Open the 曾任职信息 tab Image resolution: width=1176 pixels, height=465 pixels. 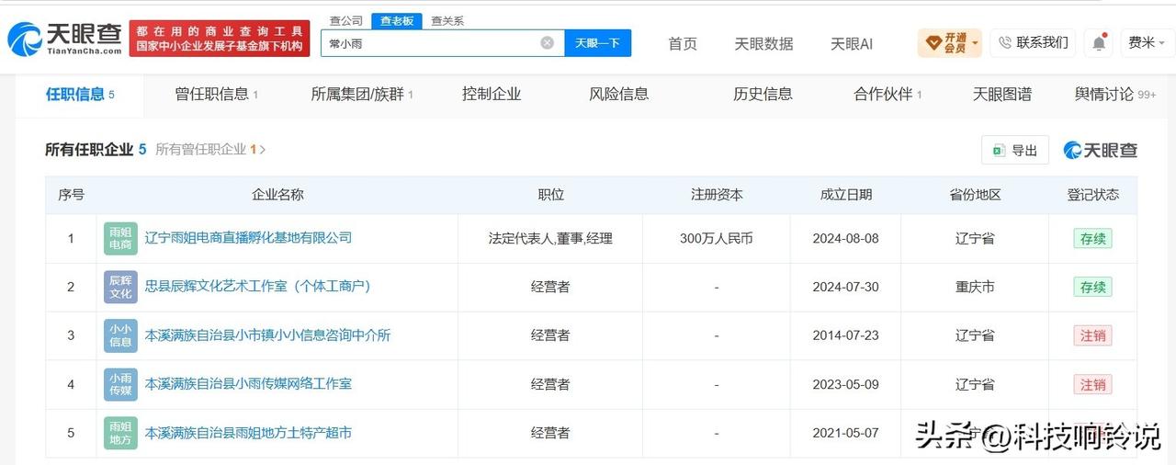tap(216, 94)
